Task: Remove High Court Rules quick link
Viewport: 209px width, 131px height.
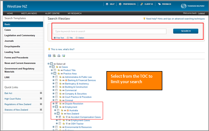Action: 41,98
